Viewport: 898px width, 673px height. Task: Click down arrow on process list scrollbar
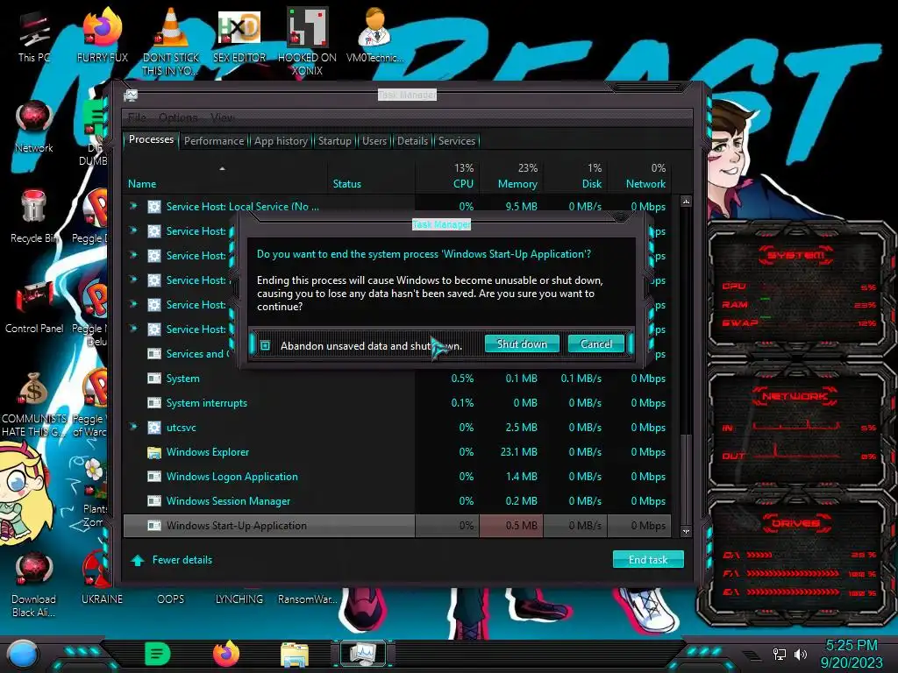click(x=686, y=532)
